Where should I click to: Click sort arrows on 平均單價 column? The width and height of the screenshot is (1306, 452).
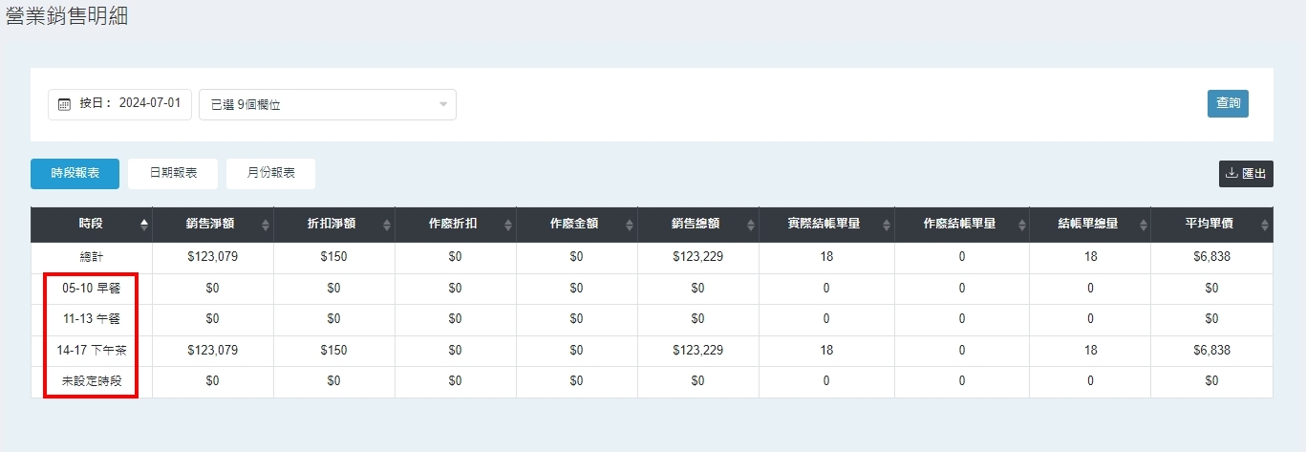click(1265, 225)
